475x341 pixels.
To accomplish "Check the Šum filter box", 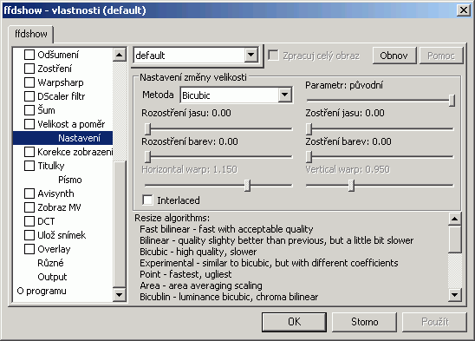I will pyautogui.click(x=29, y=110).
